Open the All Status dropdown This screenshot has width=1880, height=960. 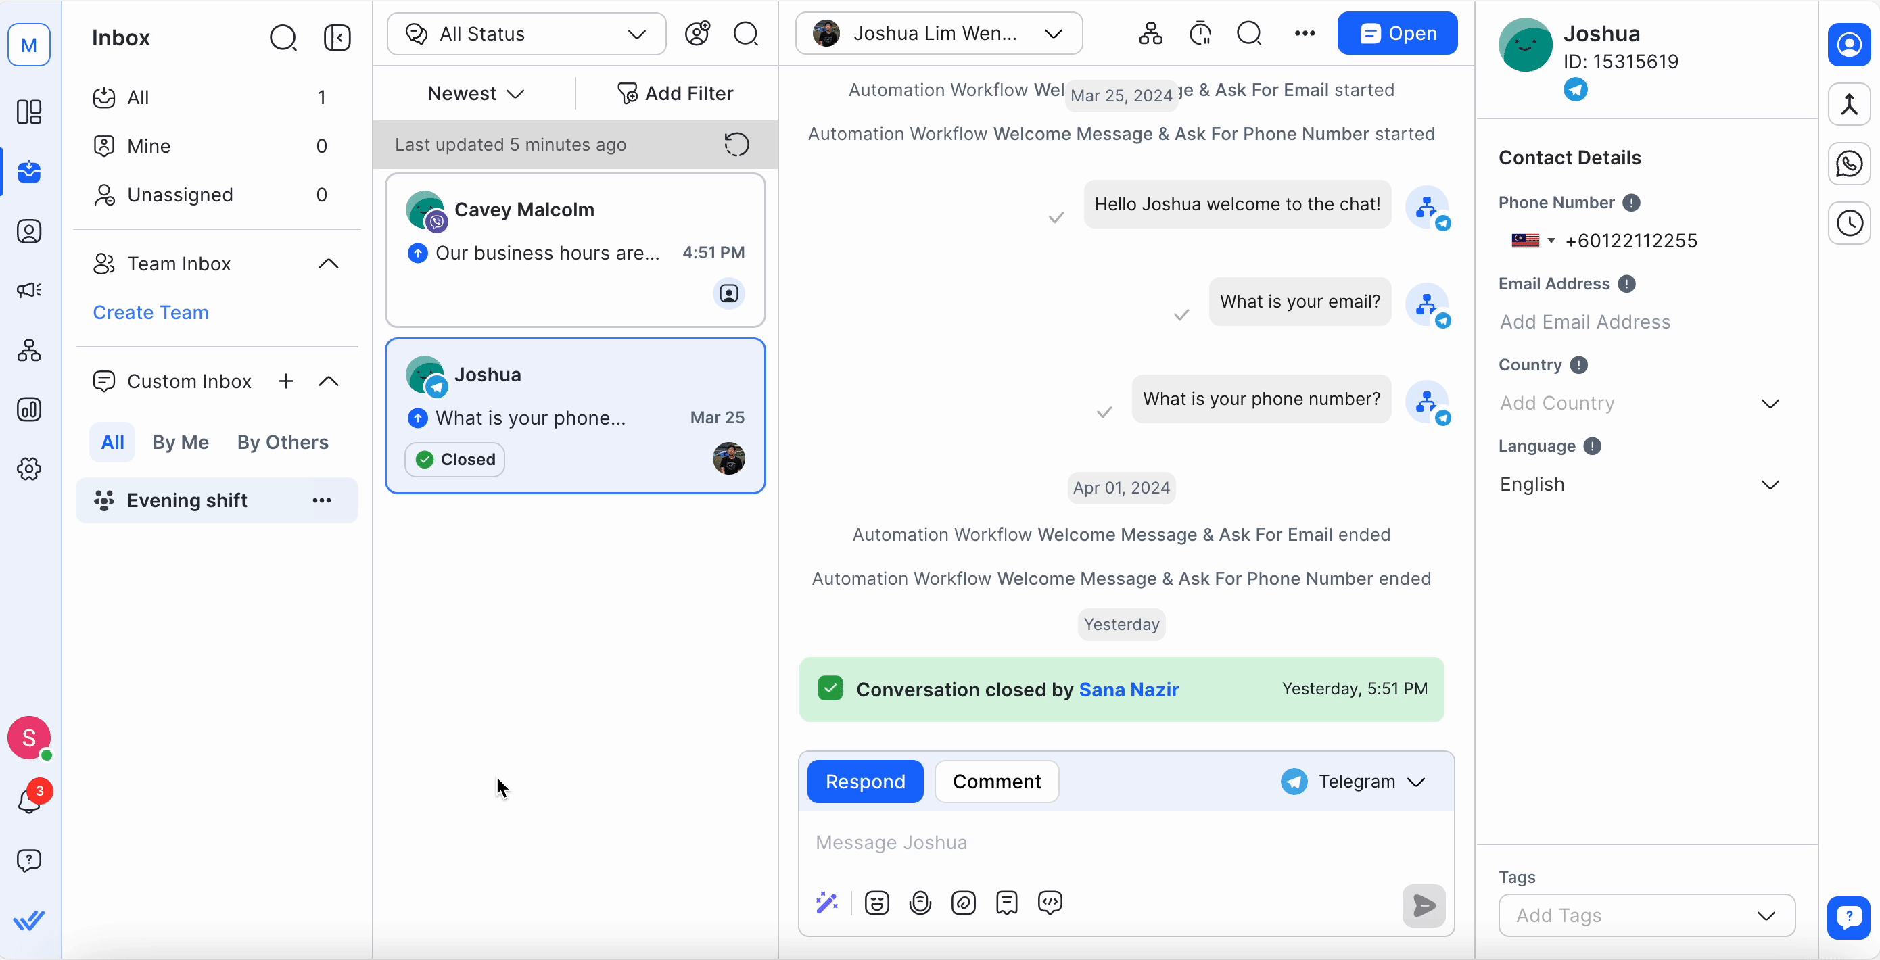coord(526,34)
